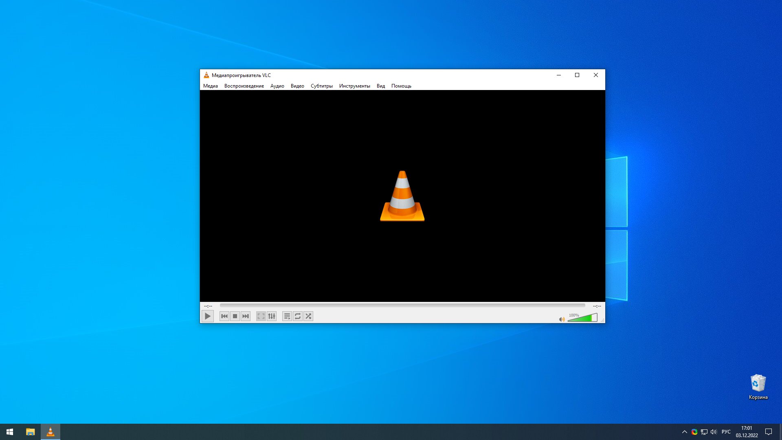Skip to next media track

click(x=246, y=316)
